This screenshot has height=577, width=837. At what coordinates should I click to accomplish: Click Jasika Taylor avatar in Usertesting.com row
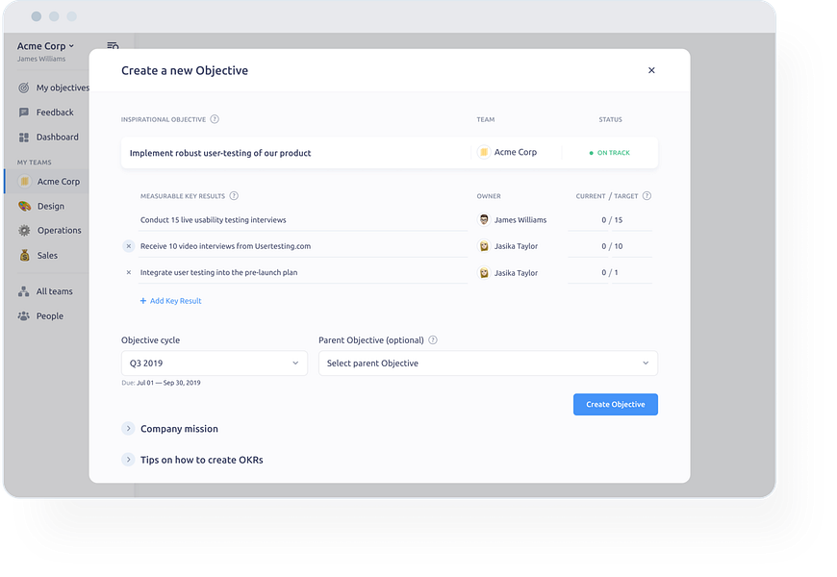(x=484, y=246)
